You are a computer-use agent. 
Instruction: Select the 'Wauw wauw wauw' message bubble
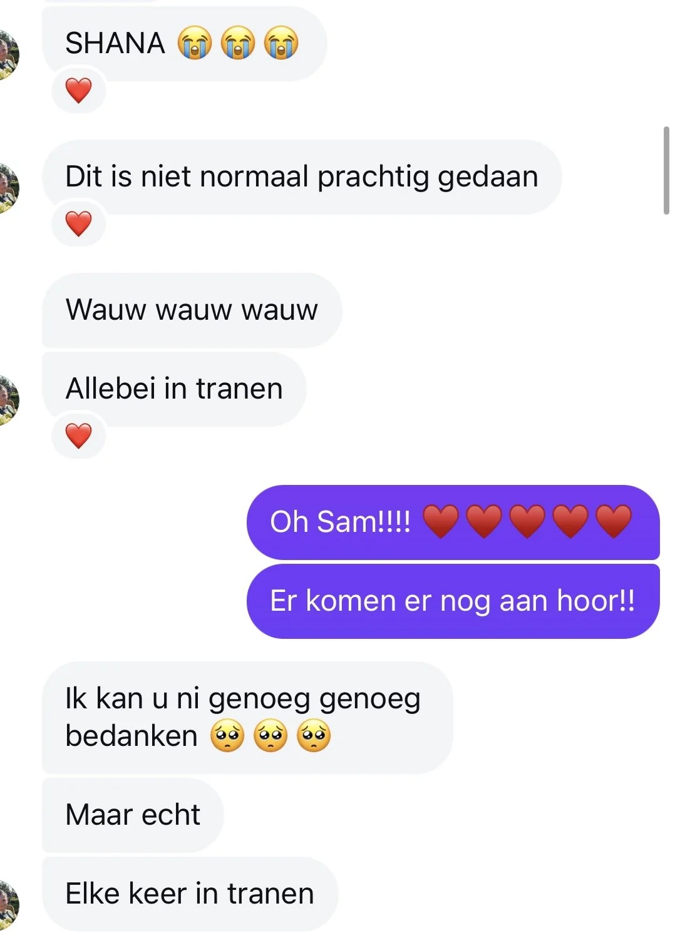click(x=192, y=310)
